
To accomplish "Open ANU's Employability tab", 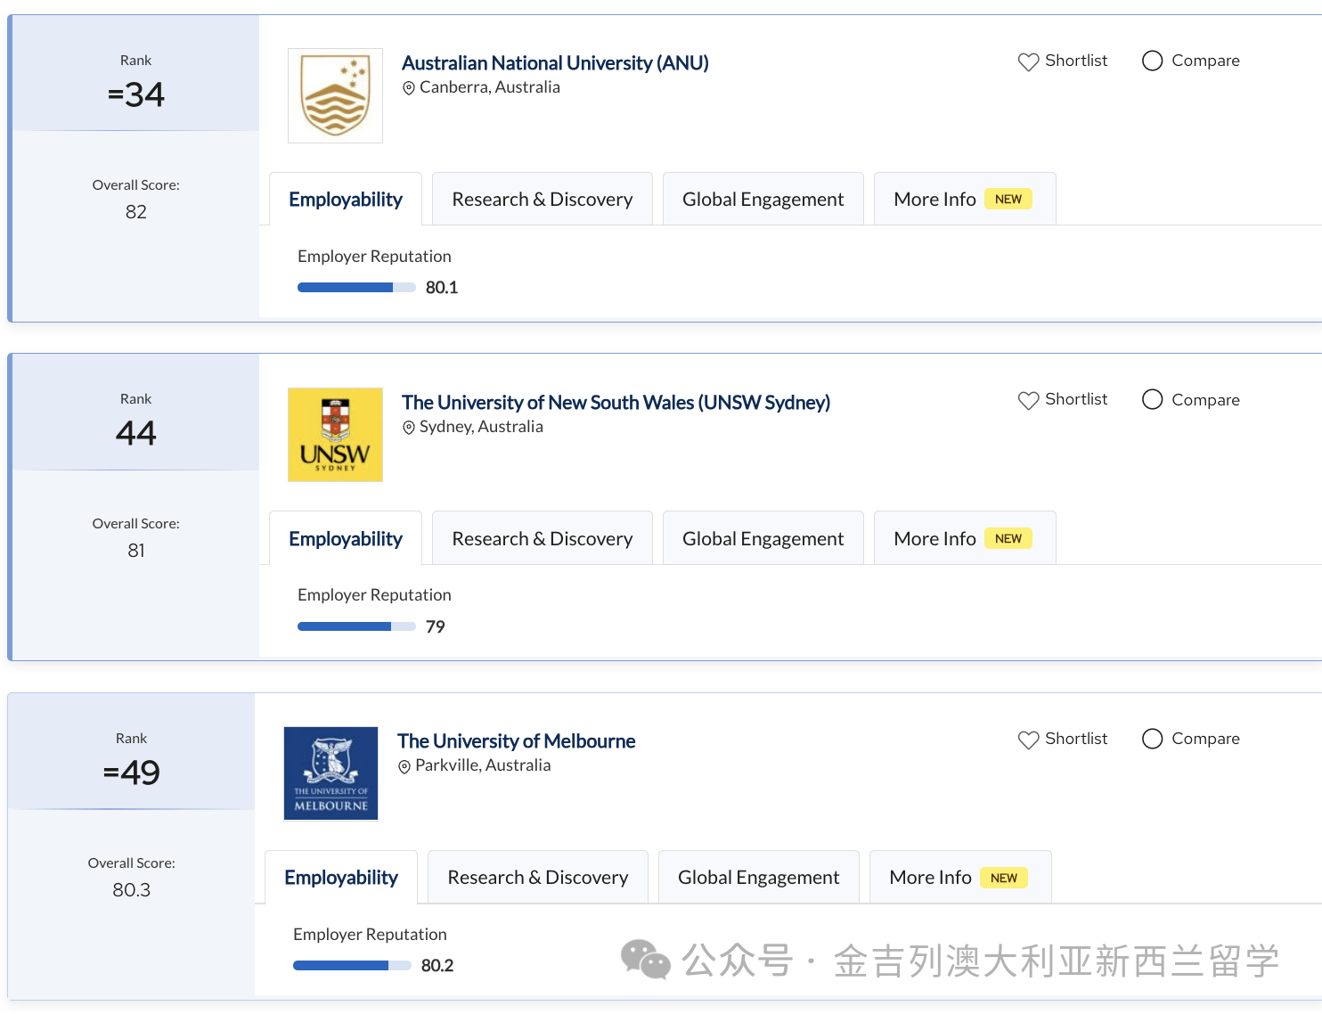I will point(346,199).
